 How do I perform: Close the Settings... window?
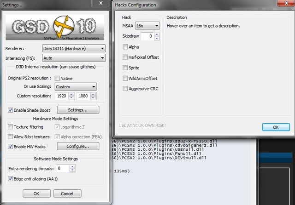[101, 3]
